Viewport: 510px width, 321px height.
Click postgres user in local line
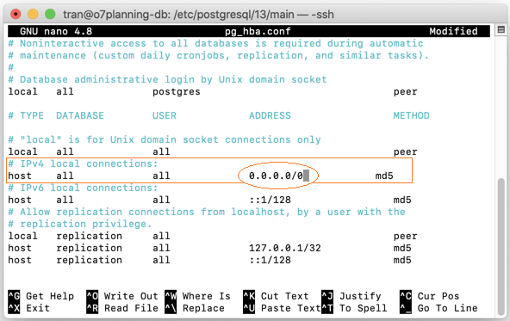point(177,91)
